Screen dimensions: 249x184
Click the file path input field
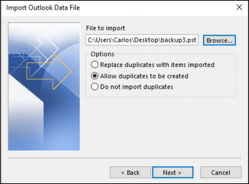[x=142, y=40]
